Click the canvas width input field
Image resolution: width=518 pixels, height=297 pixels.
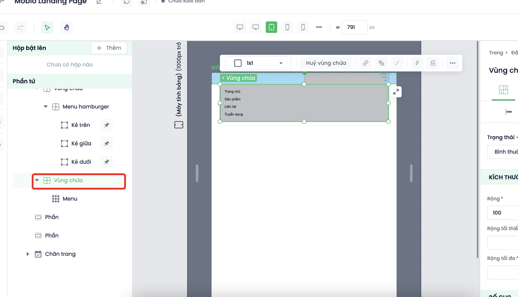(x=354, y=27)
